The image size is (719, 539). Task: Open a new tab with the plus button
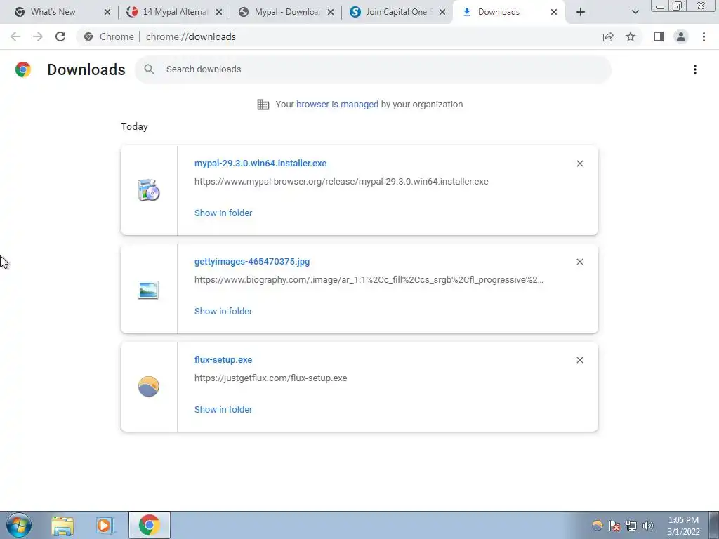(581, 12)
